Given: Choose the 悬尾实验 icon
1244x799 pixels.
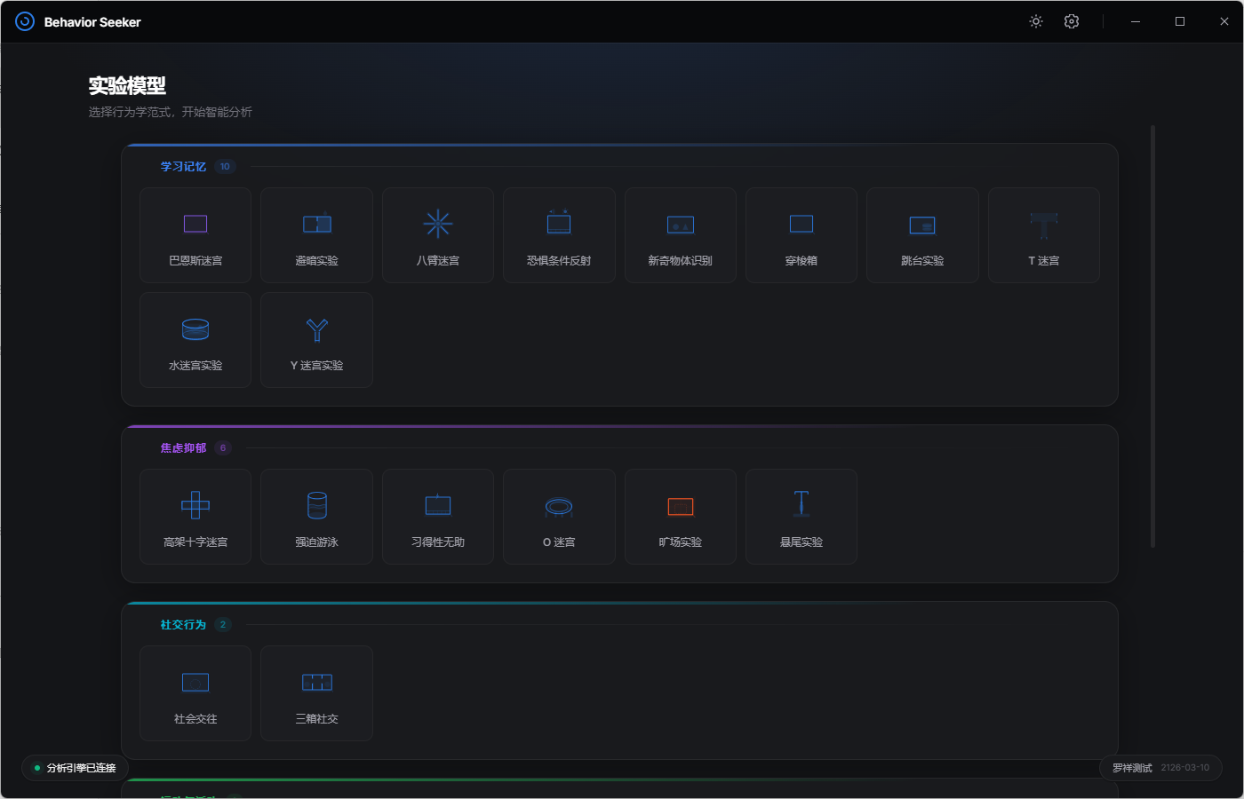Looking at the screenshot, I should tap(801, 503).
